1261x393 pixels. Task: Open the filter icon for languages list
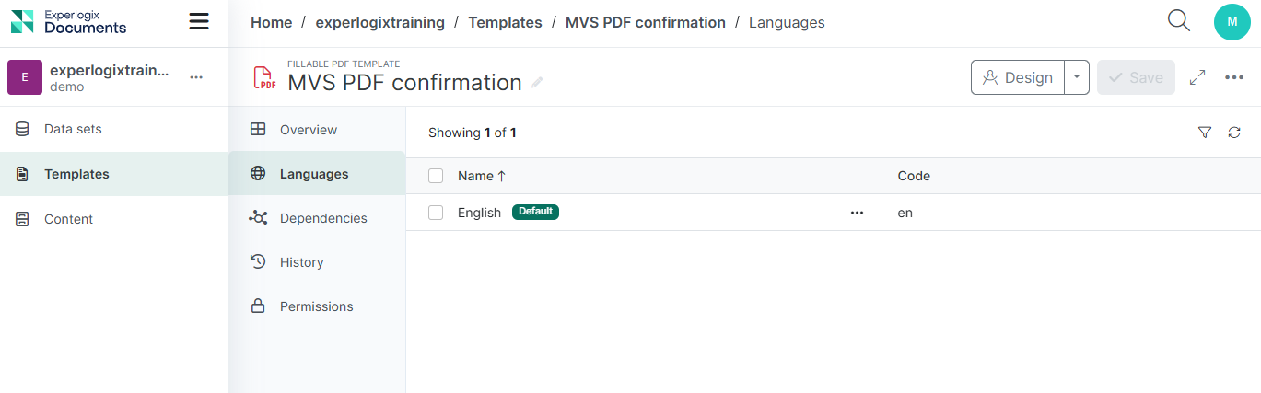[1204, 133]
